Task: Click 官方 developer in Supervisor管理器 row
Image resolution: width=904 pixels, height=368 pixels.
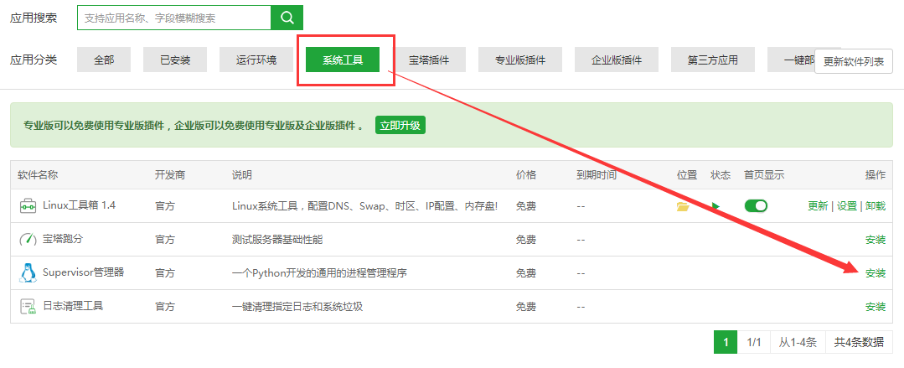Action: pyautogui.click(x=165, y=273)
